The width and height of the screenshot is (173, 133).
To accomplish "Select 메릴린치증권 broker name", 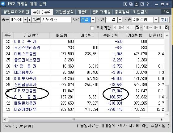I will pyautogui.click(x=25, y=103).
